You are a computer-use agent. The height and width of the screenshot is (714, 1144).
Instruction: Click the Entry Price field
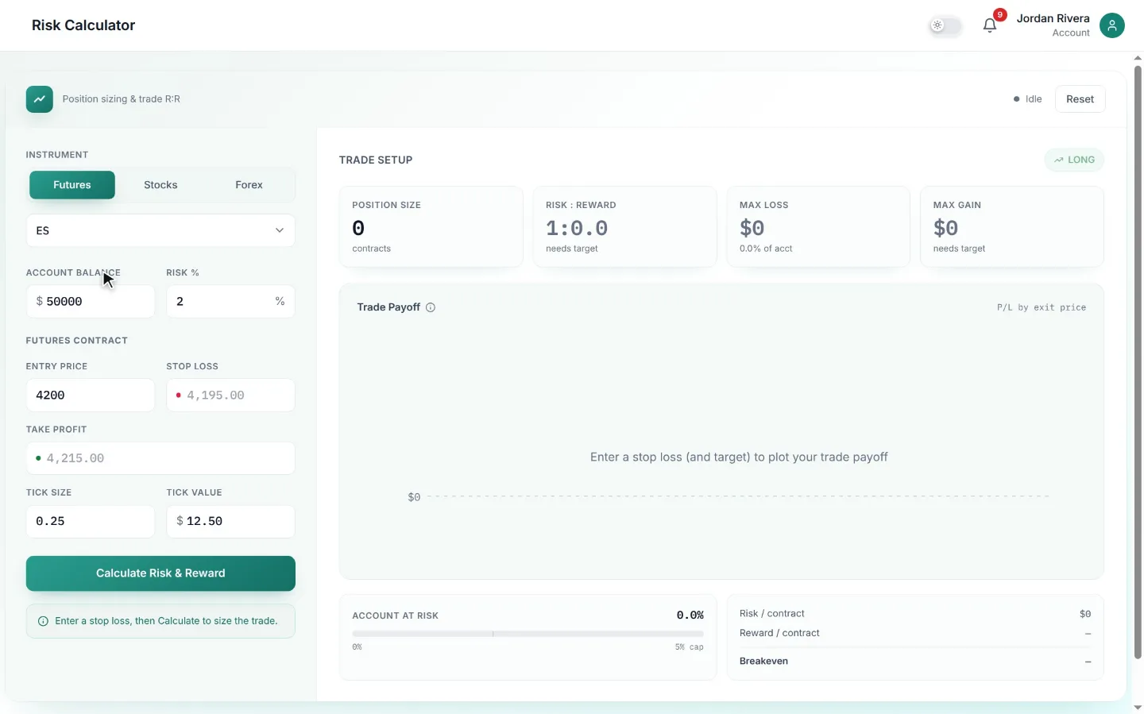(91, 396)
